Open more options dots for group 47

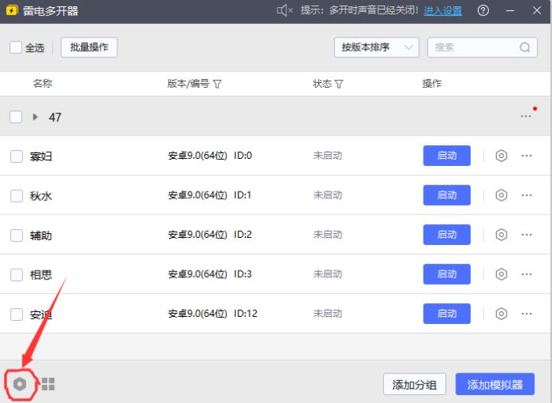(x=526, y=117)
